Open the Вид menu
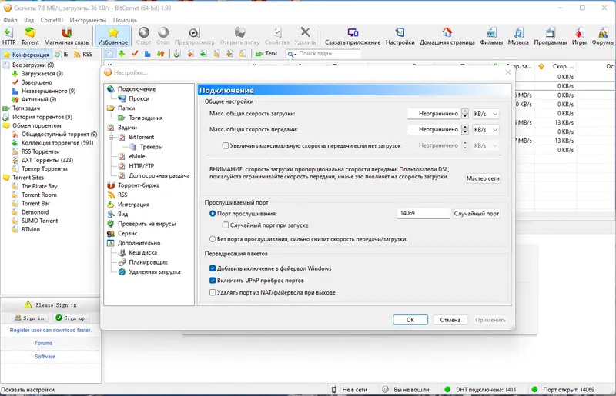The height and width of the screenshot is (396, 616). (28, 20)
